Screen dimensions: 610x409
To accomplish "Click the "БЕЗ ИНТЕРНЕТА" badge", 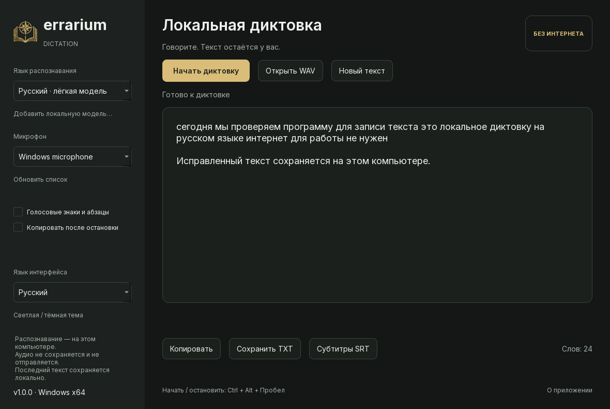I will [558, 34].
